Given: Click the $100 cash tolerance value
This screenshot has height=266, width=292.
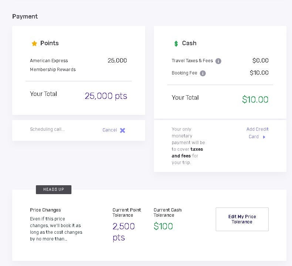Looking at the screenshot, I should pyautogui.click(x=163, y=226).
